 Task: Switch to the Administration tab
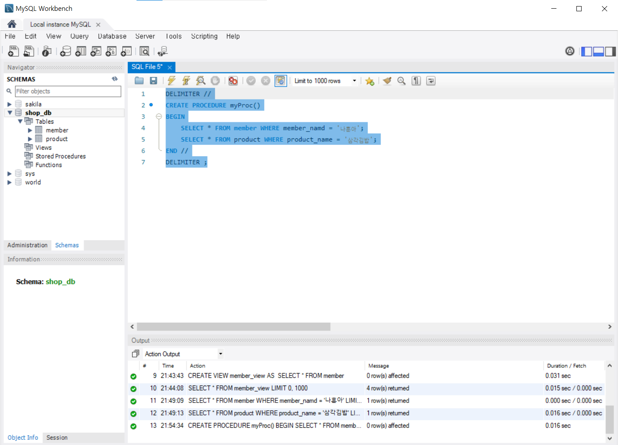pos(27,245)
